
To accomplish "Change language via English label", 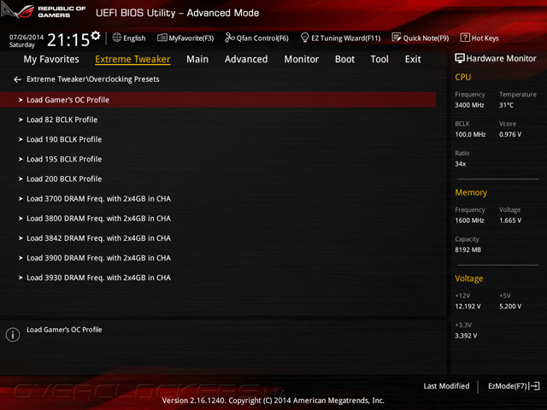I will [134, 38].
